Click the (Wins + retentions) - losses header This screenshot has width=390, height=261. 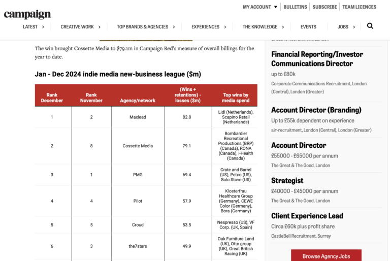[x=188, y=95]
